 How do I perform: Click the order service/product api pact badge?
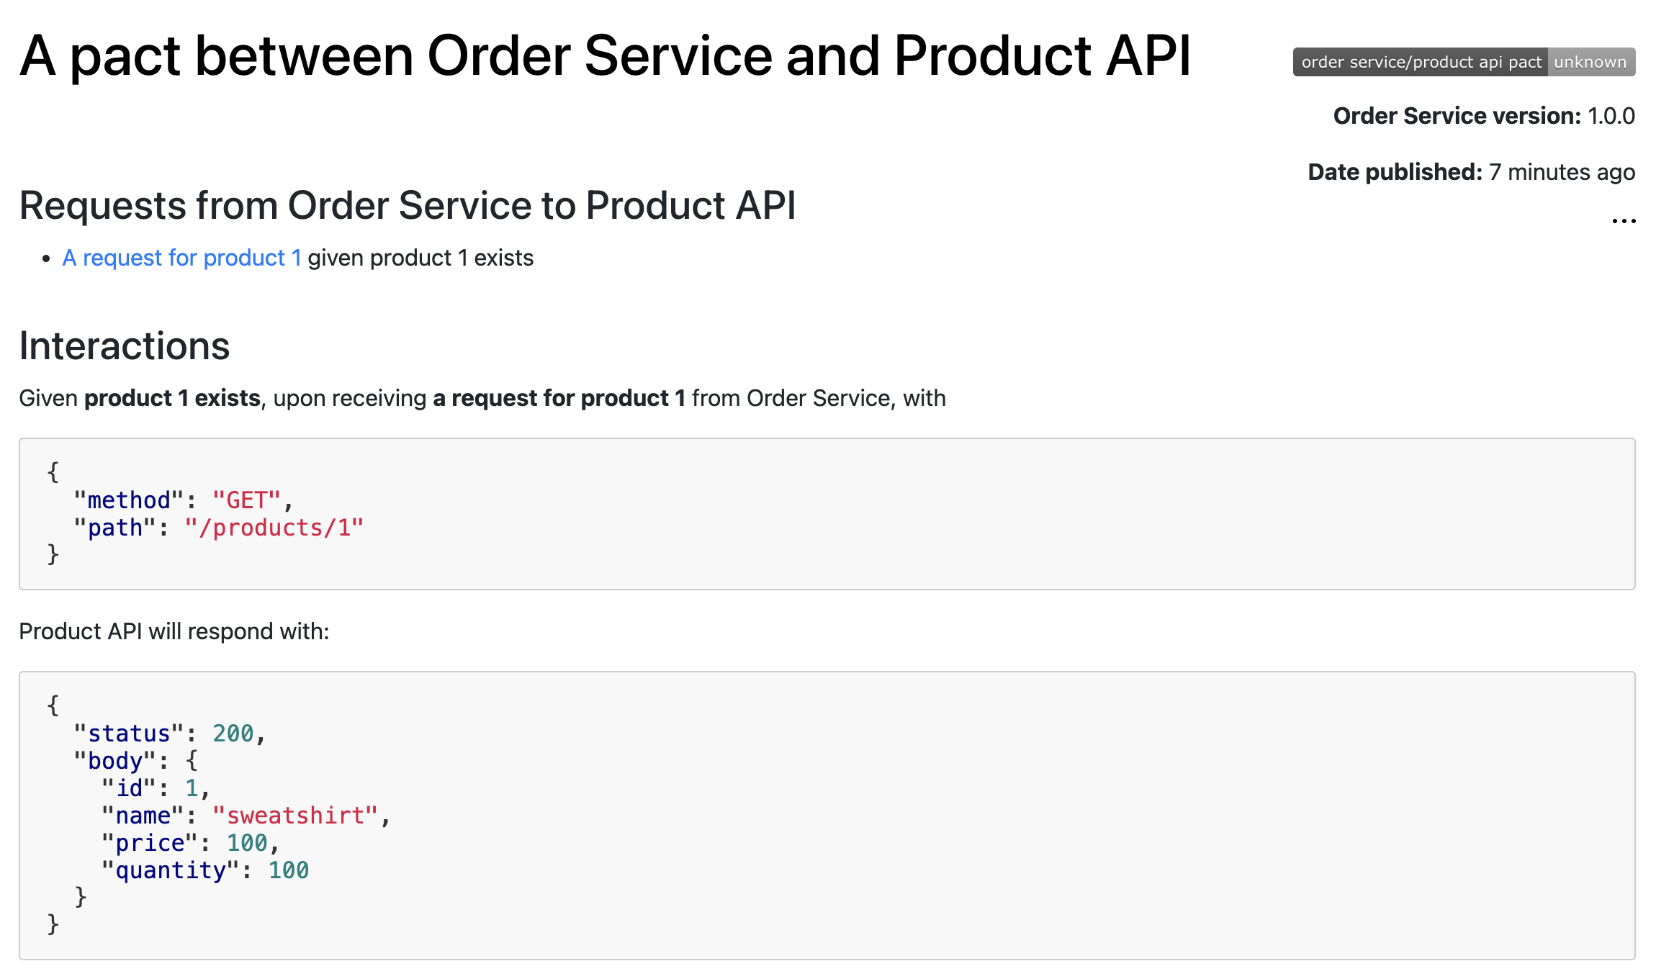coord(1464,62)
